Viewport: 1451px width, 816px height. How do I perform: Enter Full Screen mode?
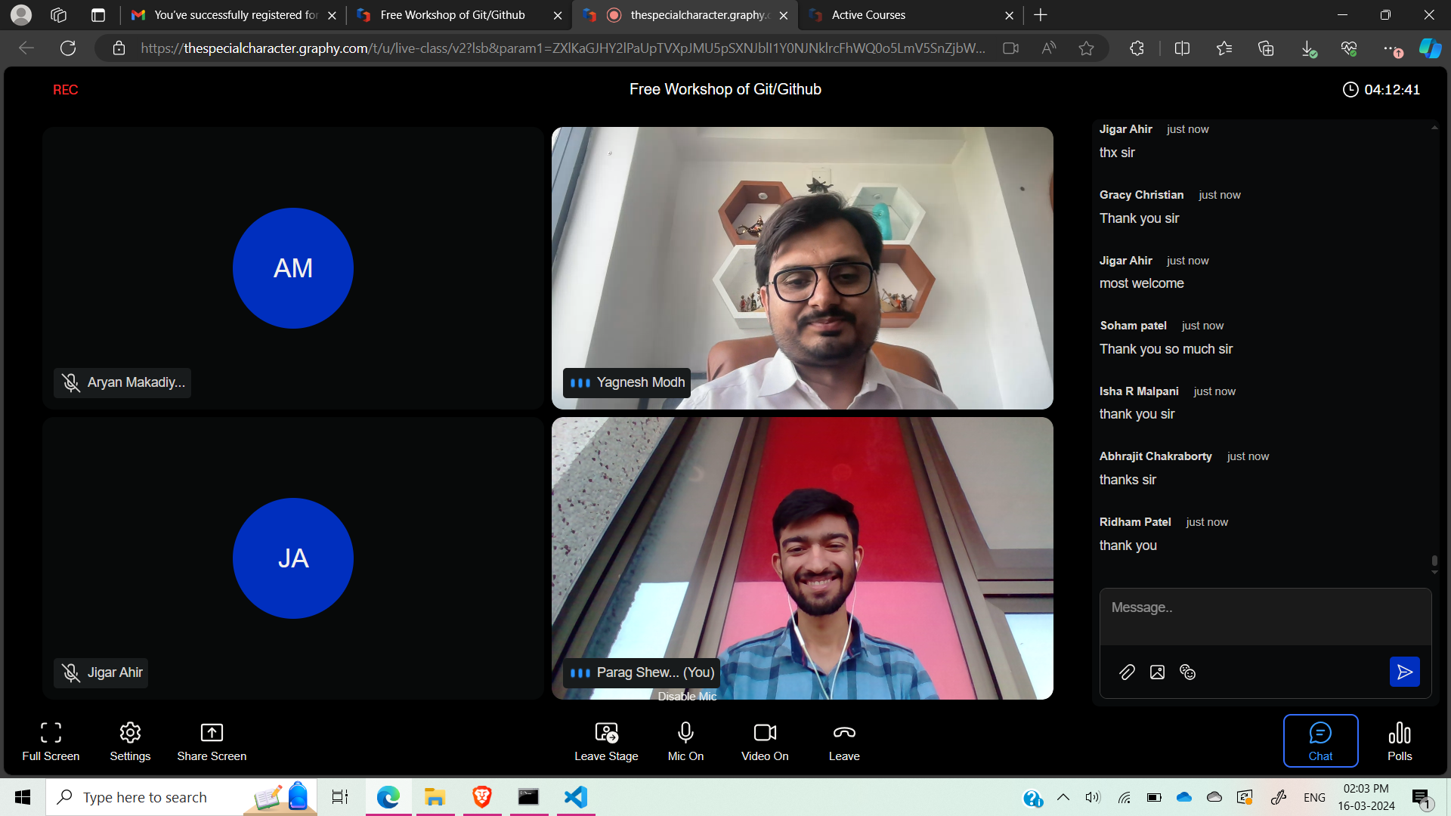tap(51, 741)
